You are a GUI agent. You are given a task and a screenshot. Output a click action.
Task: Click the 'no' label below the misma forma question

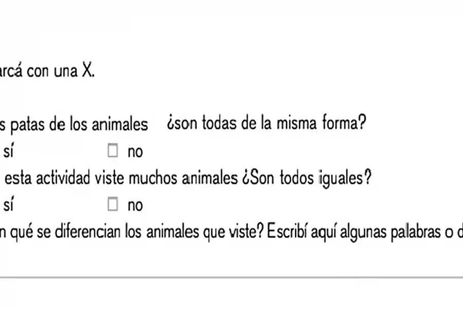[x=135, y=152]
